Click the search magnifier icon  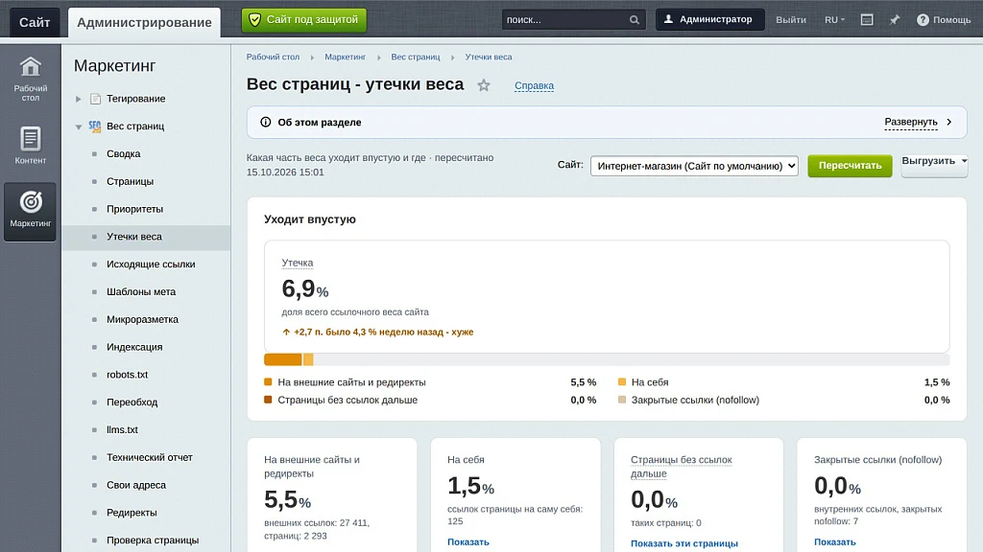coord(635,20)
